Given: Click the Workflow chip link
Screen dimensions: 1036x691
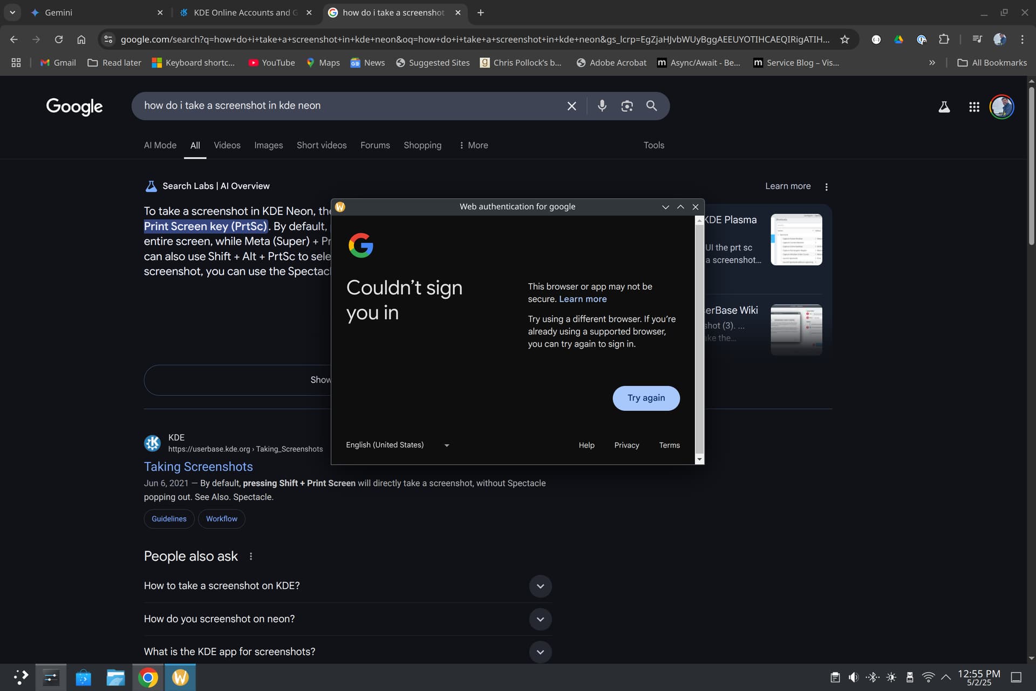Looking at the screenshot, I should (221, 519).
